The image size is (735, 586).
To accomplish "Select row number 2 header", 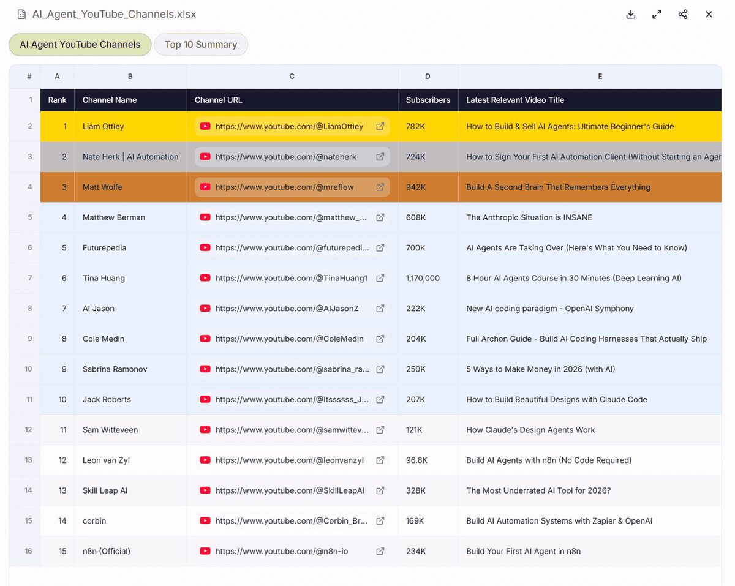I will (24, 126).
